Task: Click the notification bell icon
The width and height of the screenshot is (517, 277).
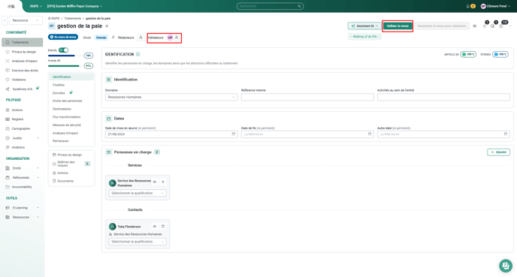Action: click(467, 6)
